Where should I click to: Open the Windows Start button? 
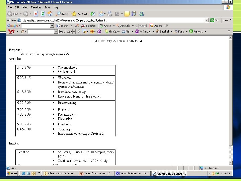[12, 174]
